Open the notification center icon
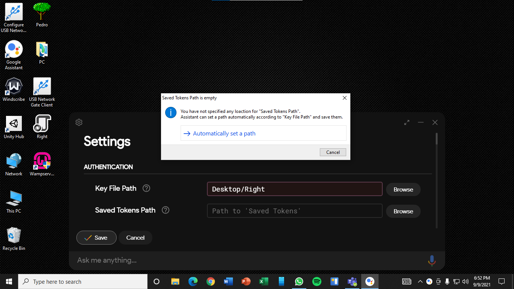The image size is (514, 289). click(x=502, y=281)
